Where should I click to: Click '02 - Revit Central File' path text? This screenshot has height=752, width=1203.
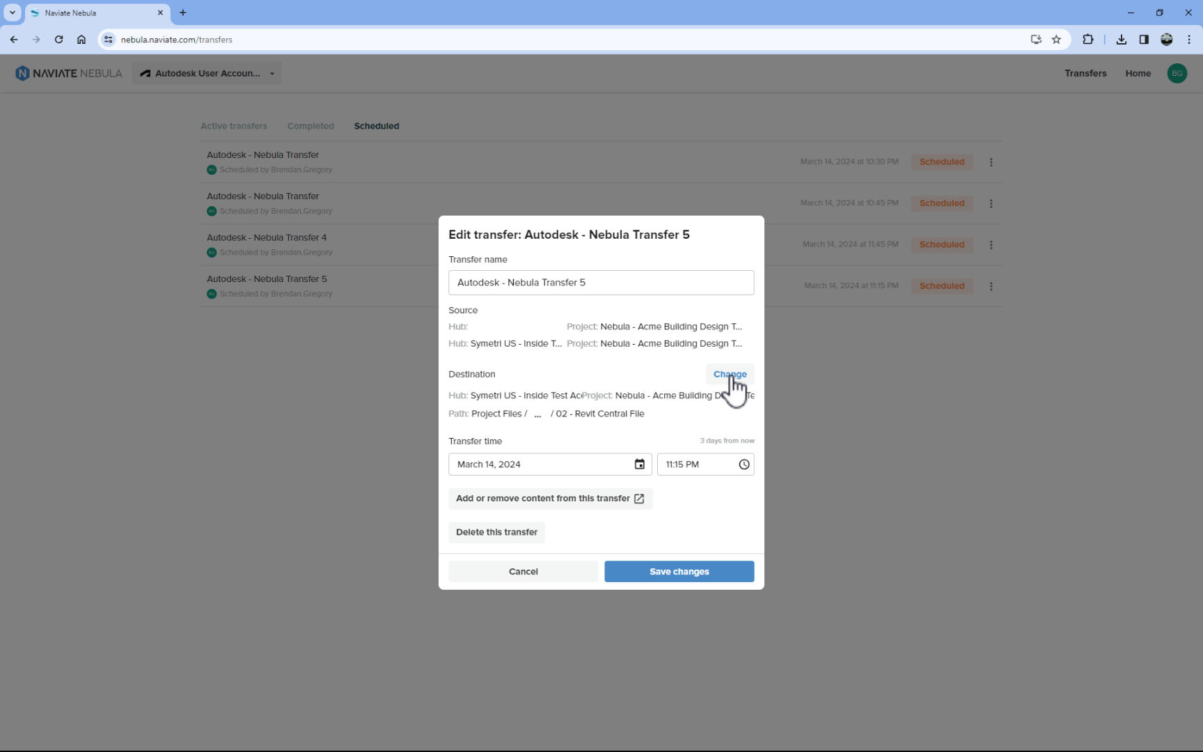tap(600, 414)
